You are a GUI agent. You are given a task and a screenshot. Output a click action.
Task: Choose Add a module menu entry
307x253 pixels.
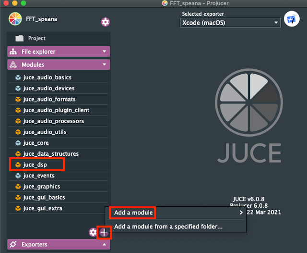click(x=176, y=213)
